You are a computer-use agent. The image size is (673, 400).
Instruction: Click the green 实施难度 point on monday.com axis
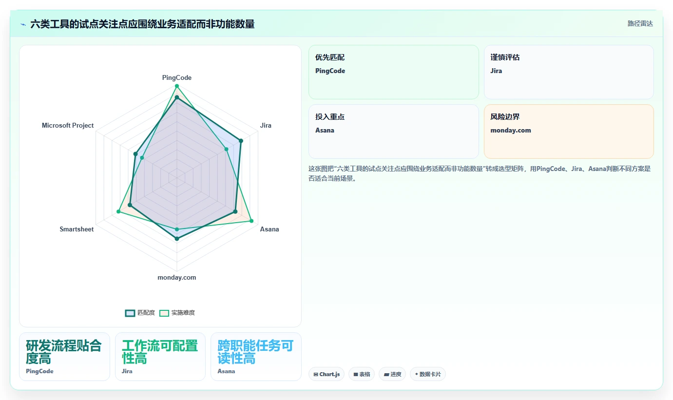pyautogui.click(x=177, y=229)
